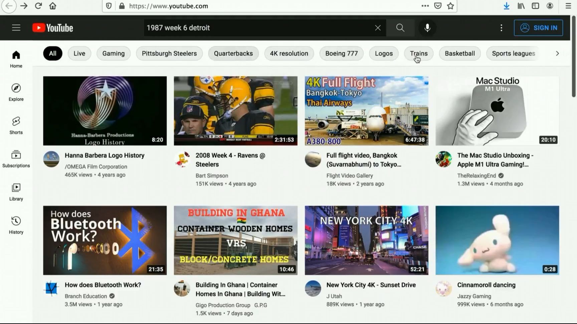The height and width of the screenshot is (324, 577).
Task: Open YouTube settings three-dot menu
Action: (501, 28)
